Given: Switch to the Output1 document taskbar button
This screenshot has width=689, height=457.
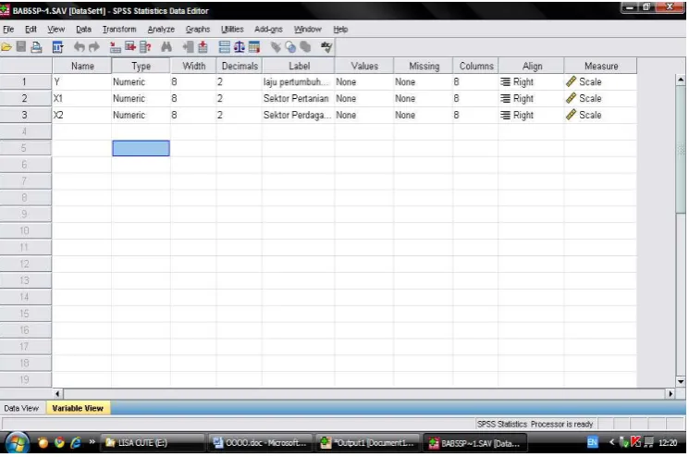Looking at the screenshot, I should click(369, 443).
